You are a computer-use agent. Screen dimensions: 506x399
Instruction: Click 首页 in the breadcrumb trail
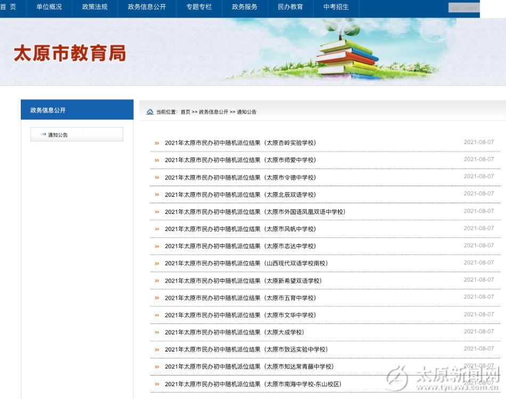[x=185, y=112]
